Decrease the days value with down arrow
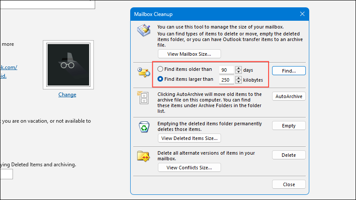Image resolution: width=356 pixels, height=200 pixels. point(238,72)
